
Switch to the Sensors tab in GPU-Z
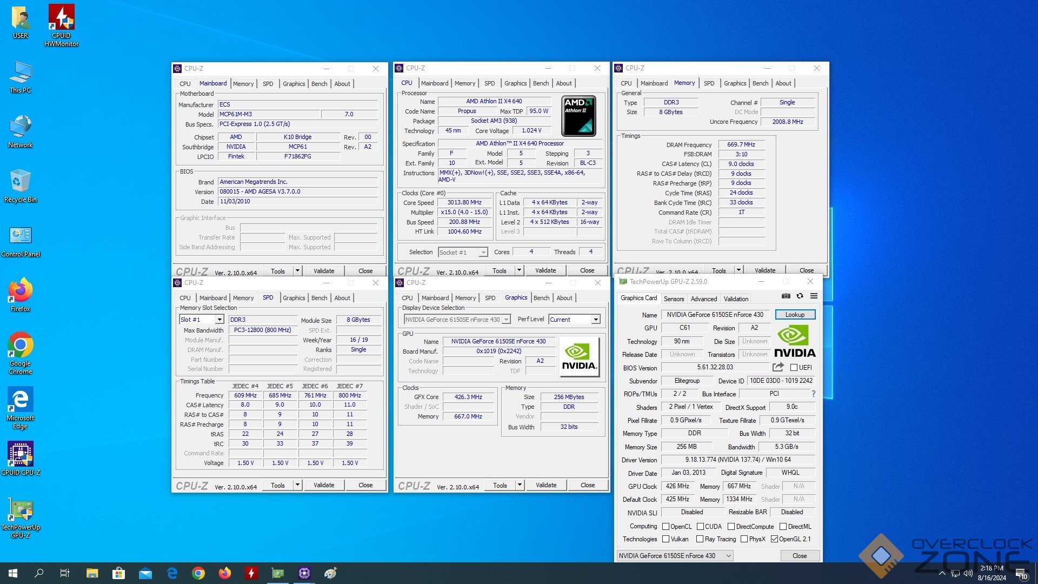[674, 298]
